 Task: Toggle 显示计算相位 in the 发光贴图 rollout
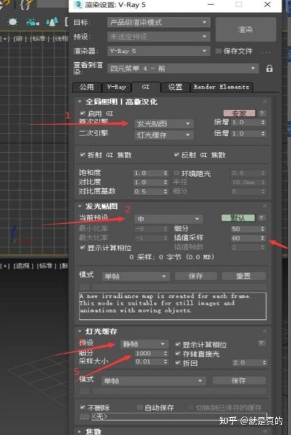click(x=82, y=247)
